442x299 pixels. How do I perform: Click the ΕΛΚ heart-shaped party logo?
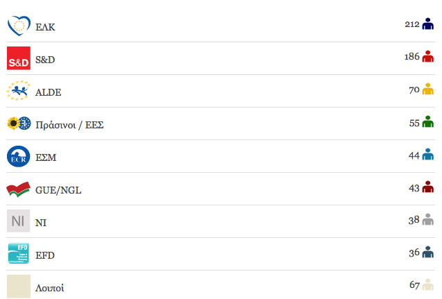coord(19,26)
